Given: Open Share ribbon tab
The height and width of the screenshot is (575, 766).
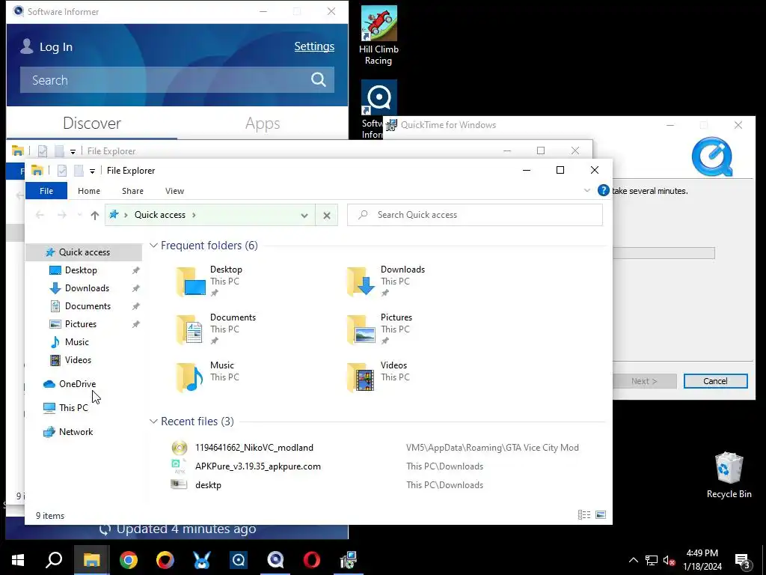Looking at the screenshot, I should tap(133, 191).
